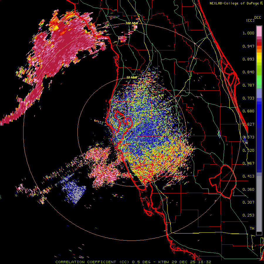Pick the pink band beside 1.000 on the color bar

coord(259,31)
